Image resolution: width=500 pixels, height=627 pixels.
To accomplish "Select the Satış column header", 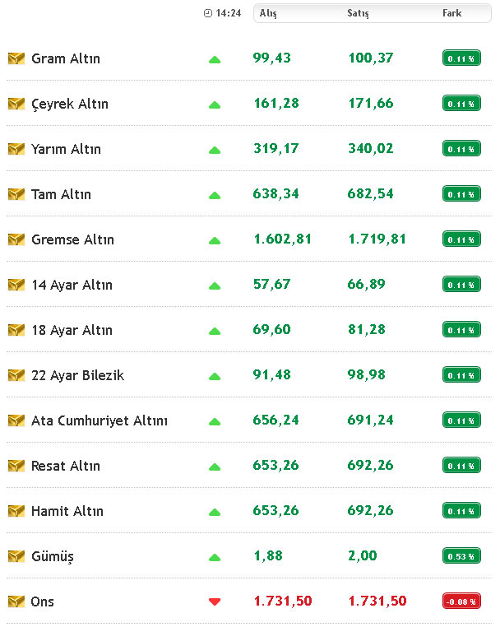I will pyautogui.click(x=358, y=13).
